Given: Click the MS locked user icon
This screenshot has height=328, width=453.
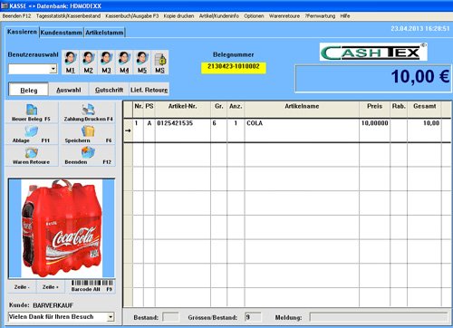Looking at the screenshot, I should pos(160,63).
